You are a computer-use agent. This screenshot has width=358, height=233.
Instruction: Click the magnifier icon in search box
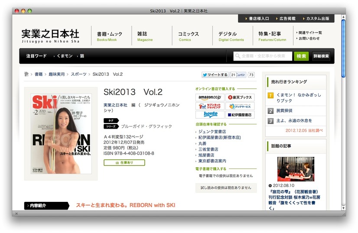click(238, 56)
